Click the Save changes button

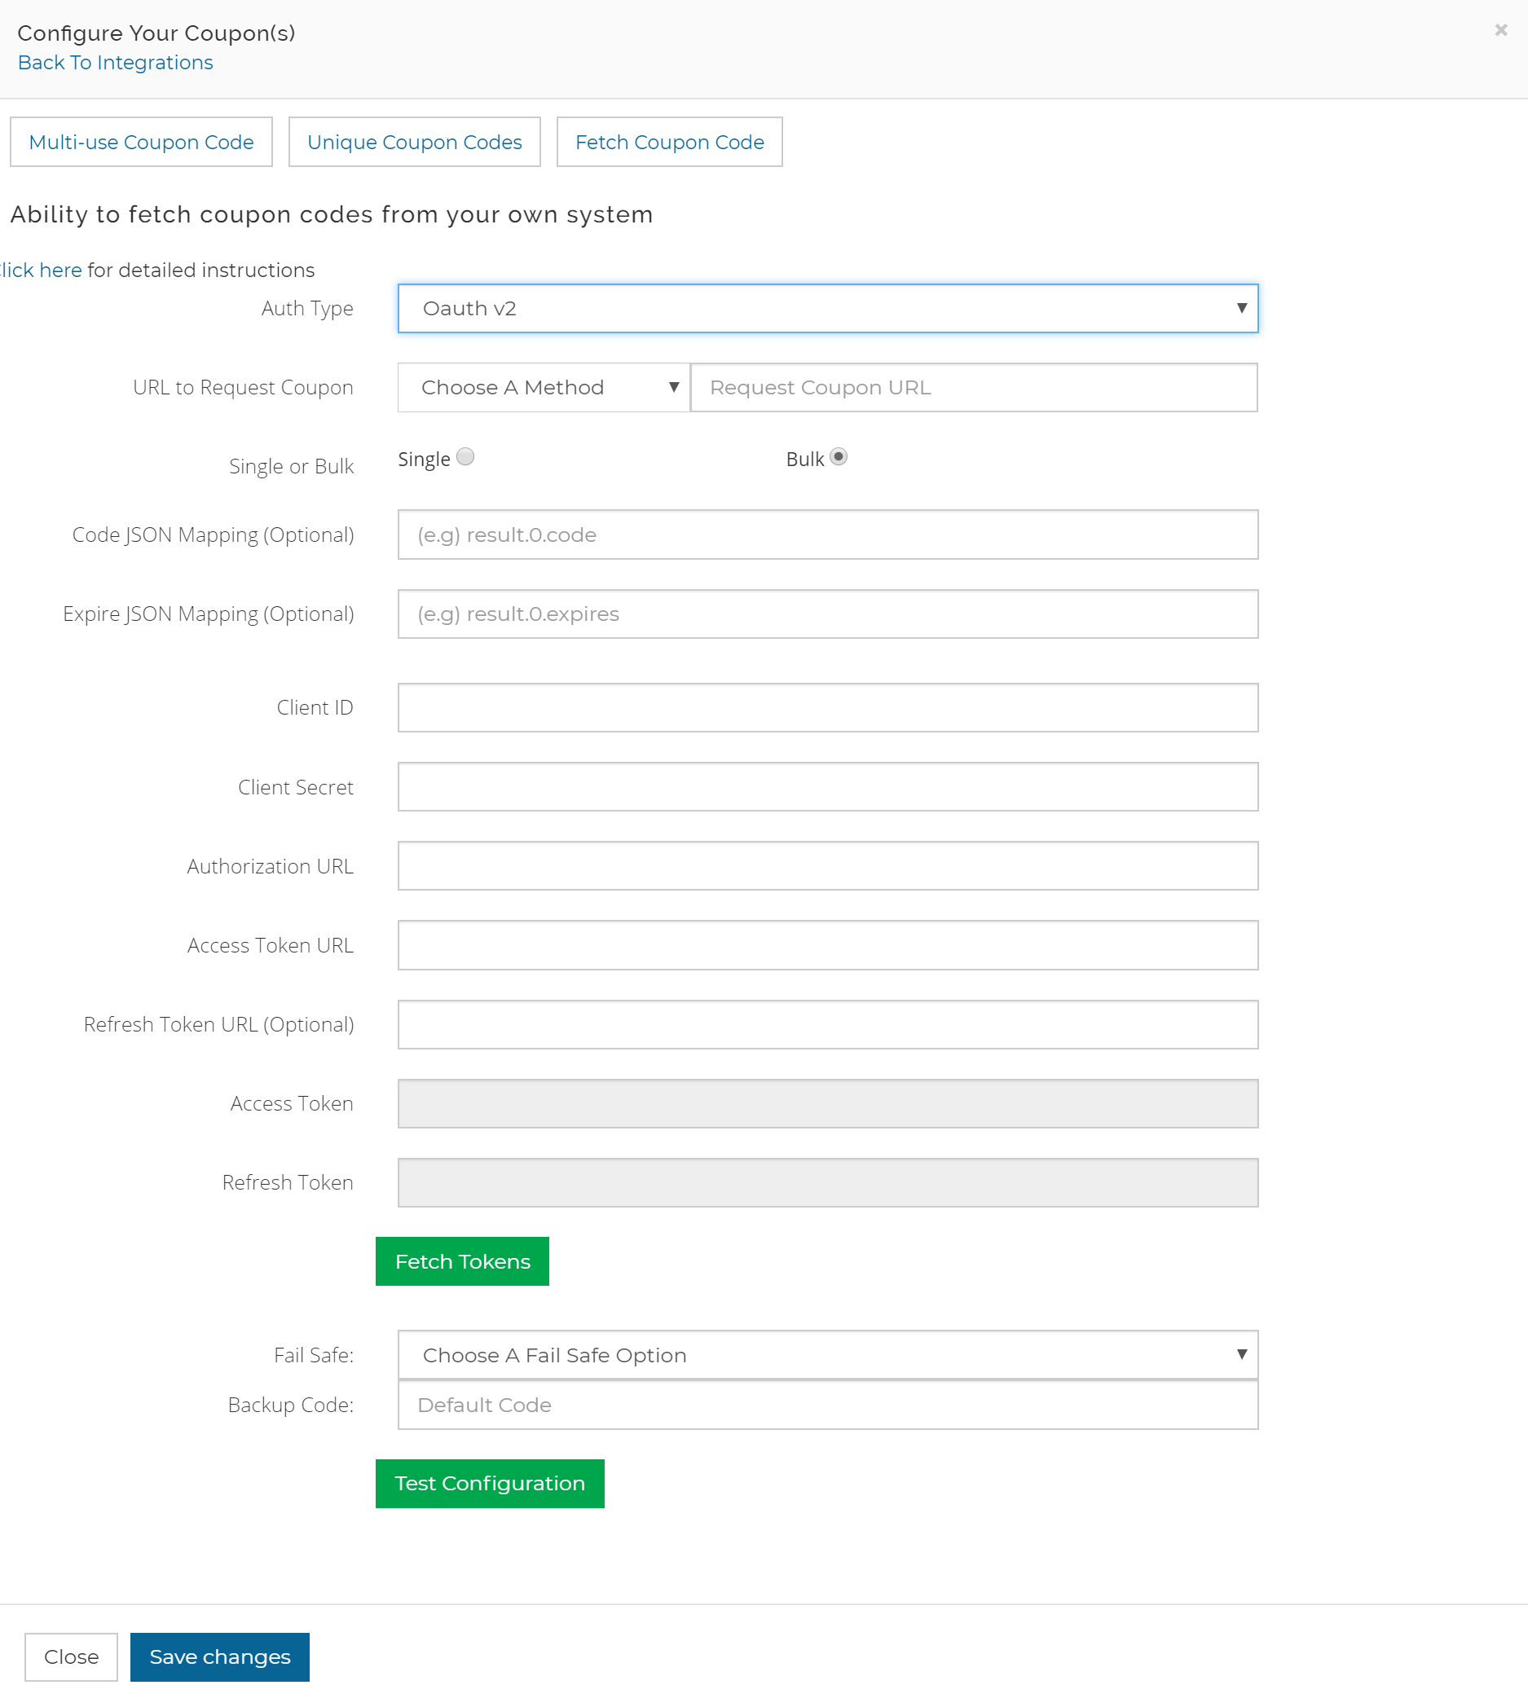click(219, 1656)
